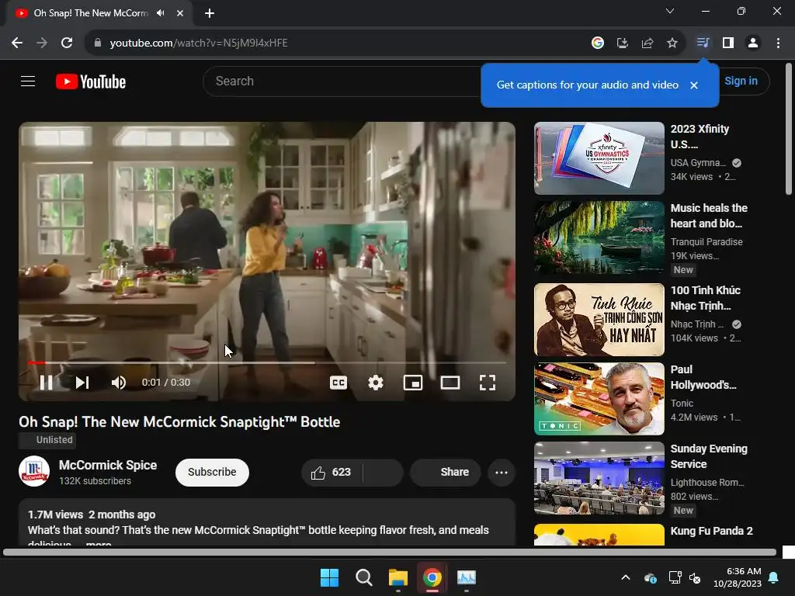The height and width of the screenshot is (596, 795).
Task: Open 100 Tình Khúc Nhạc Trịnh thumbnail
Action: [599, 320]
